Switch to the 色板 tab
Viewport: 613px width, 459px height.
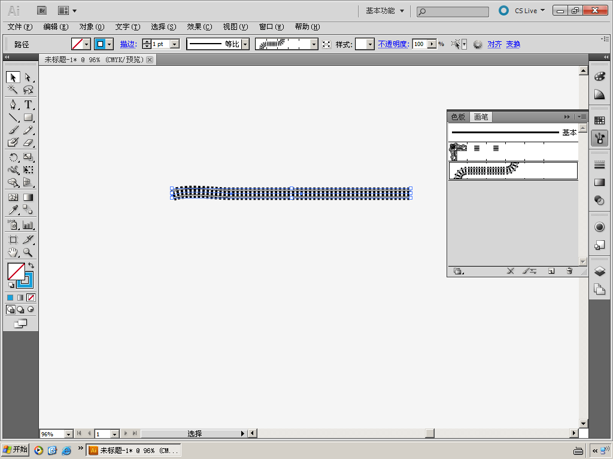pyautogui.click(x=458, y=117)
